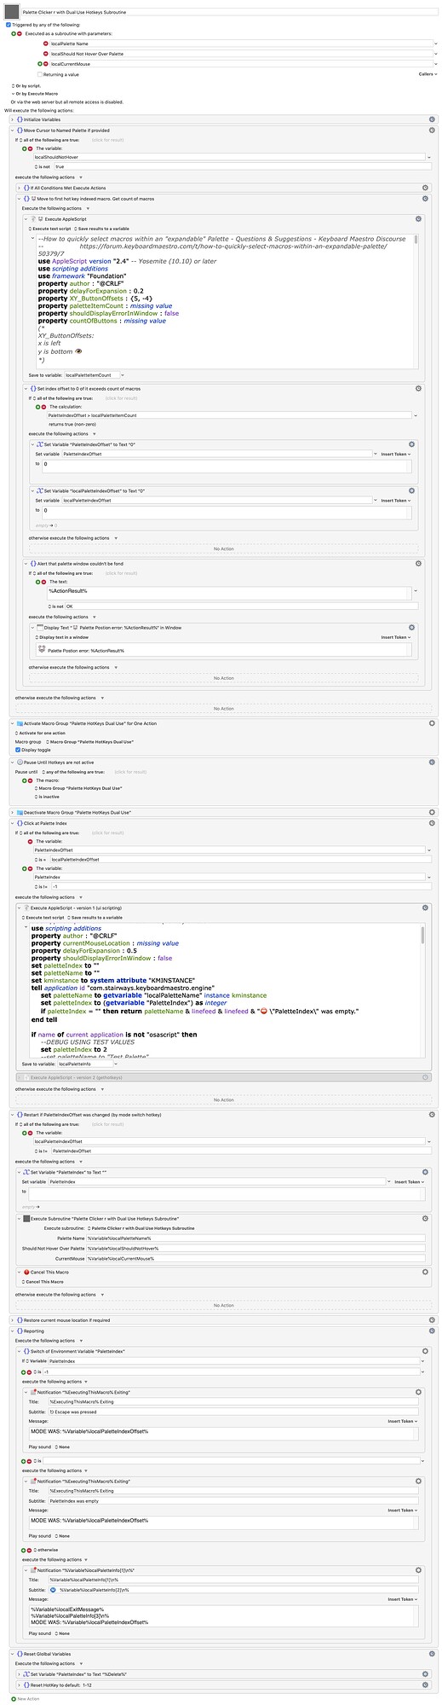Open gear menu for Cancel This Macro action

pos(425,1272)
